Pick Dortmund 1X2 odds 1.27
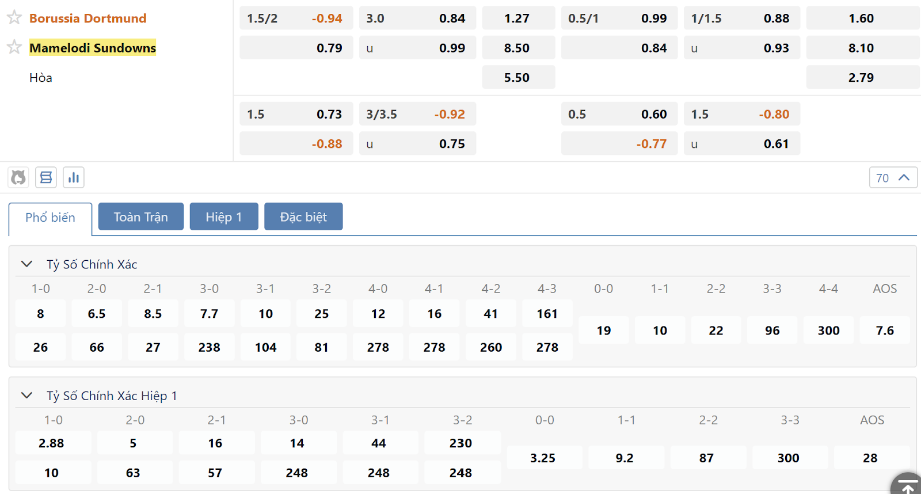Image resolution: width=921 pixels, height=494 pixels. pos(518,18)
